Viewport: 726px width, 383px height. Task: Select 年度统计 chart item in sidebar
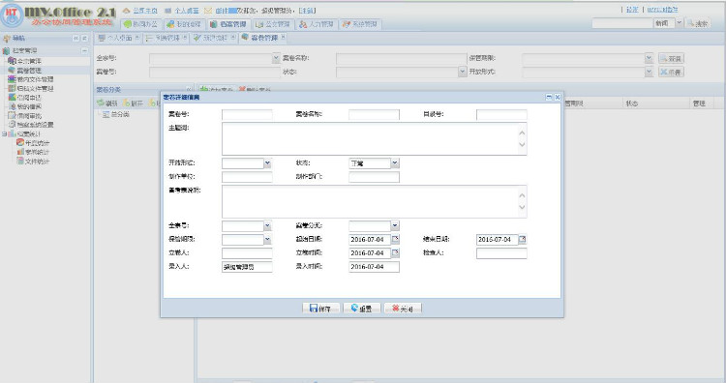33,143
